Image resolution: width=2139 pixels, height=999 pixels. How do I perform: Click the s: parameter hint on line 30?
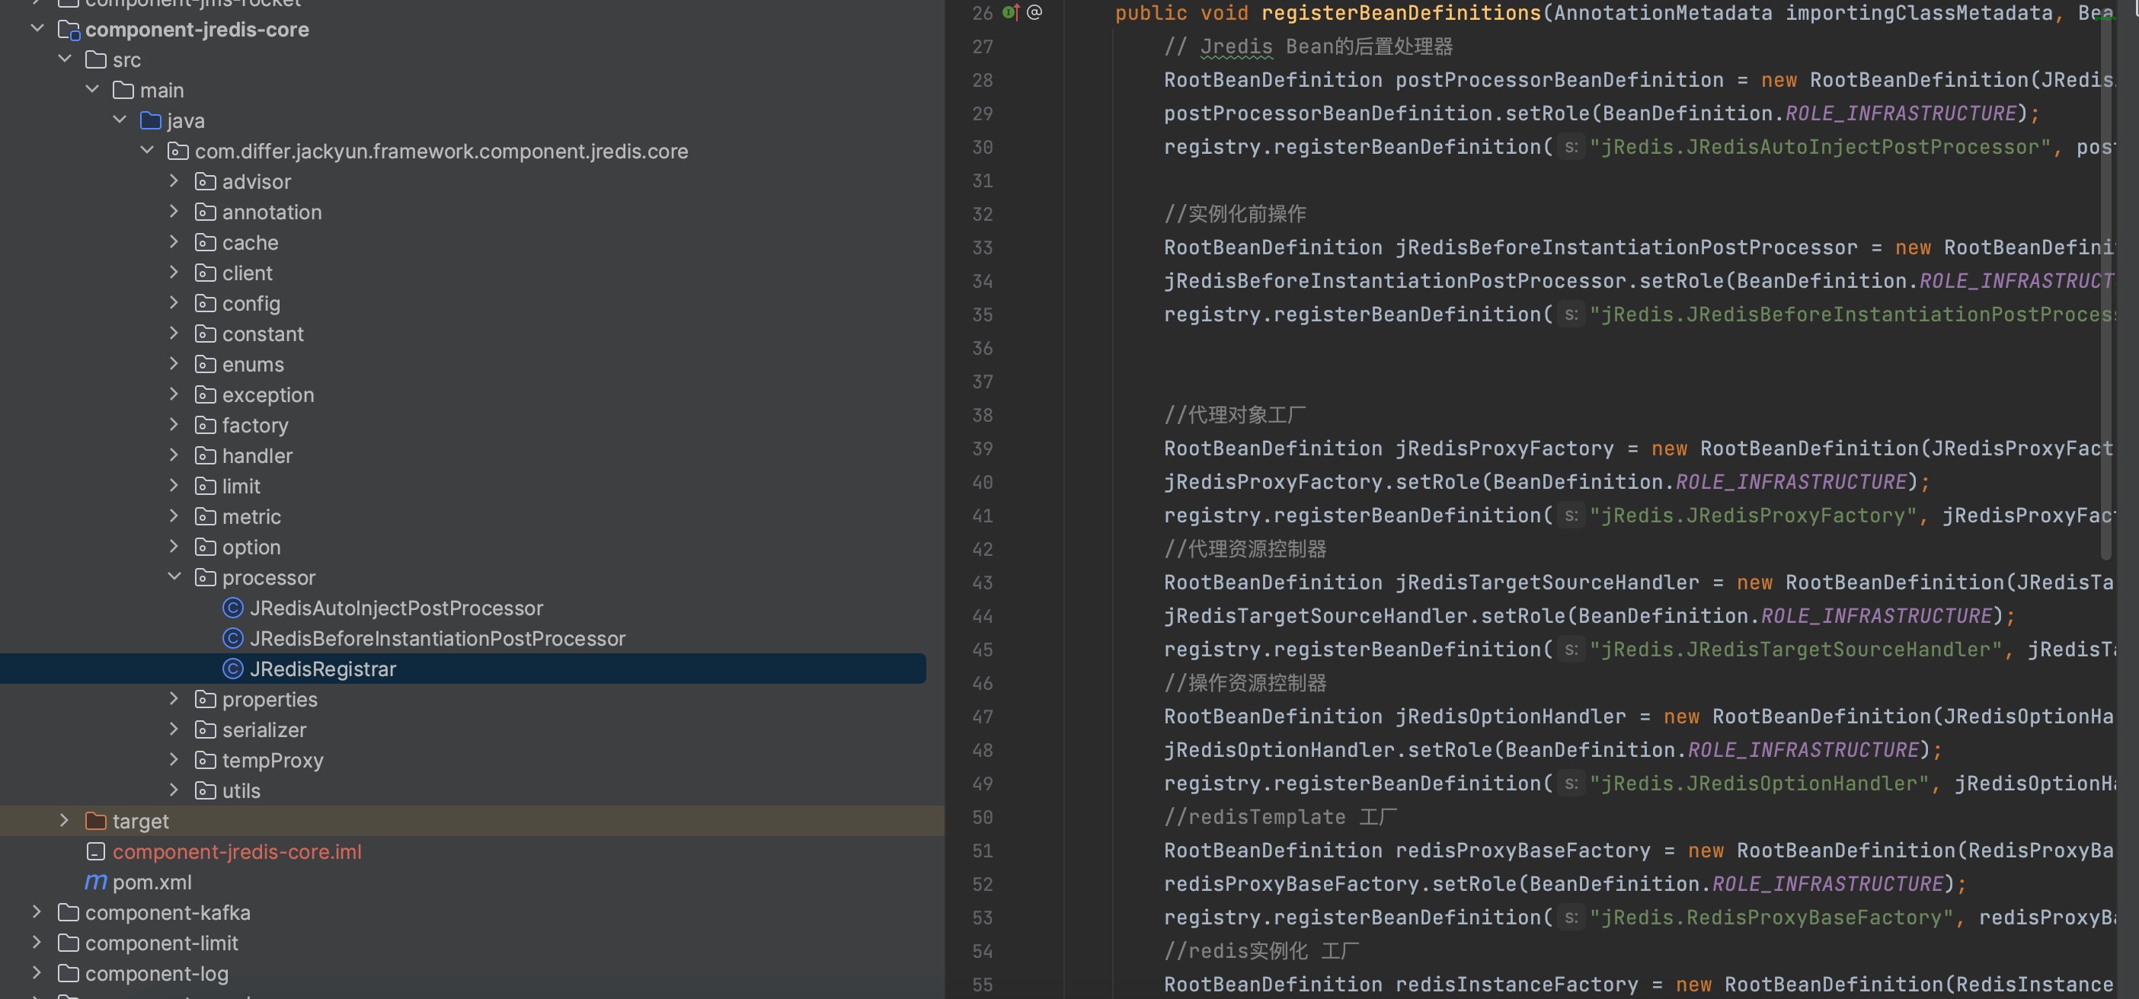1570,148
